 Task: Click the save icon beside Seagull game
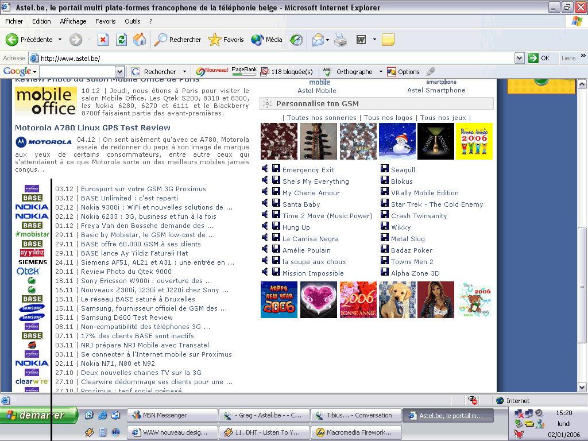385,169
